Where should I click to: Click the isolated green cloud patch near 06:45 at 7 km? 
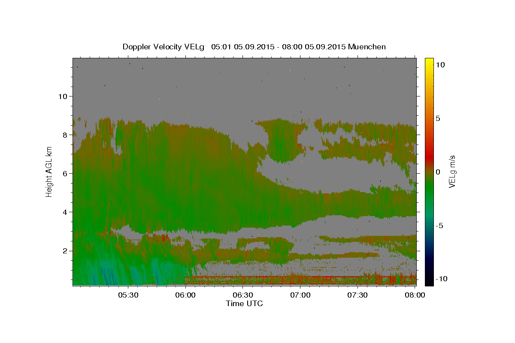pos(281,141)
